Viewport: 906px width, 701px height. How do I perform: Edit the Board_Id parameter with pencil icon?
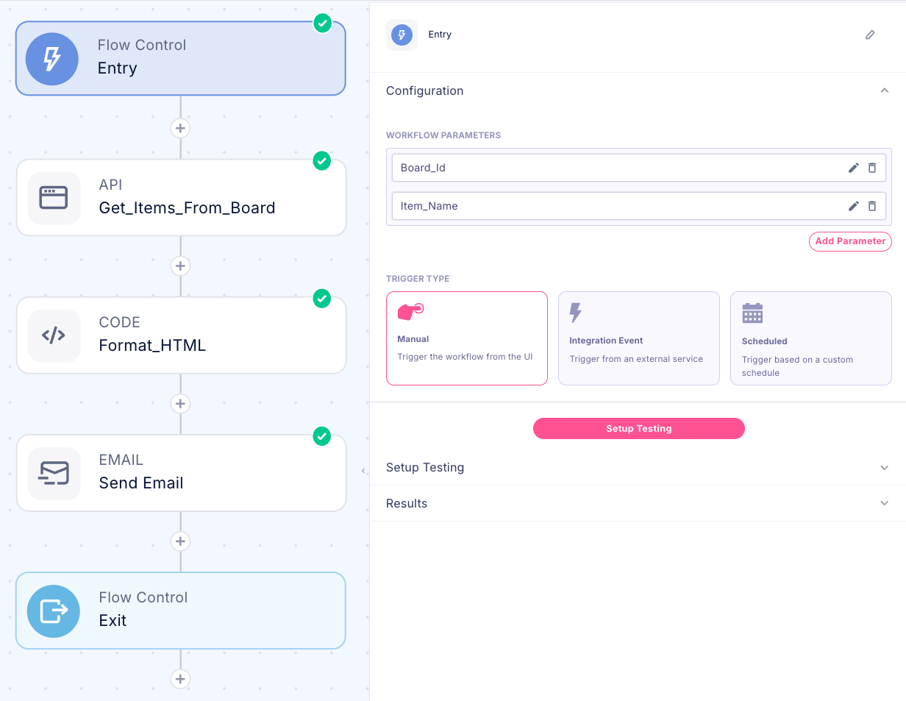pyautogui.click(x=853, y=168)
